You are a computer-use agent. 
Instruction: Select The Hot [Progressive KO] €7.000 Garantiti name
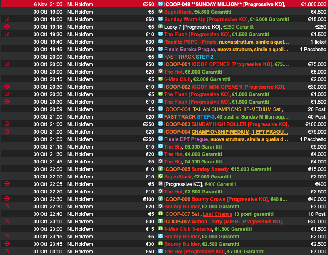coord(215,251)
